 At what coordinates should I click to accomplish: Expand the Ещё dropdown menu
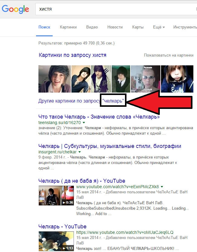point(159,27)
